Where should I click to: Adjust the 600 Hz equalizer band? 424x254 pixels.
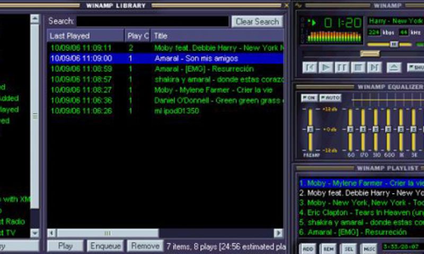pos(388,129)
